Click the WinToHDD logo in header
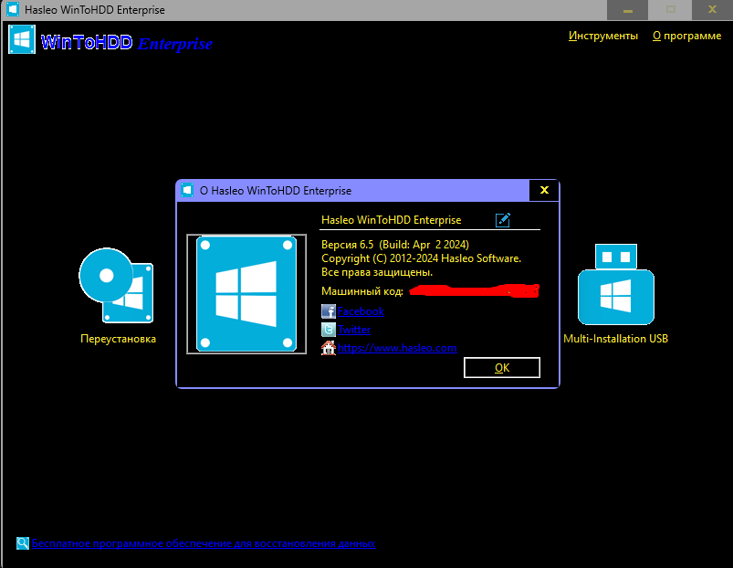The height and width of the screenshot is (568, 733). click(x=22, y=39)
